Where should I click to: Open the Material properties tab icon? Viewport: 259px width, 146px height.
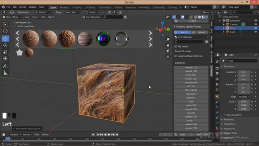click(217, 128)
